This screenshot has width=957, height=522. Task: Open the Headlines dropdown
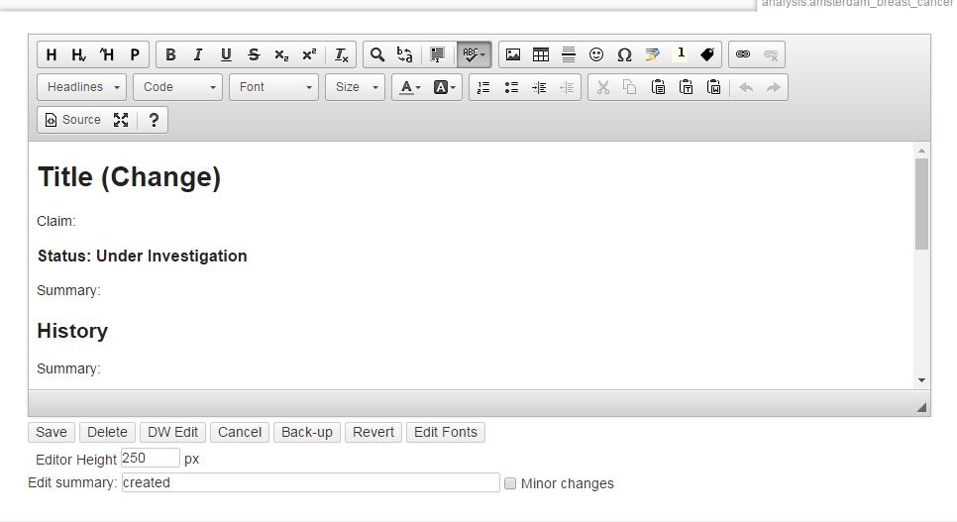point(82,87)
